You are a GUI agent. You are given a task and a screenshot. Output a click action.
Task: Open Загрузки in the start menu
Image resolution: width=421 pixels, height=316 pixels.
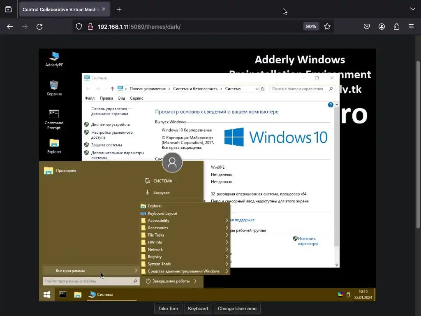coord(157,193)
